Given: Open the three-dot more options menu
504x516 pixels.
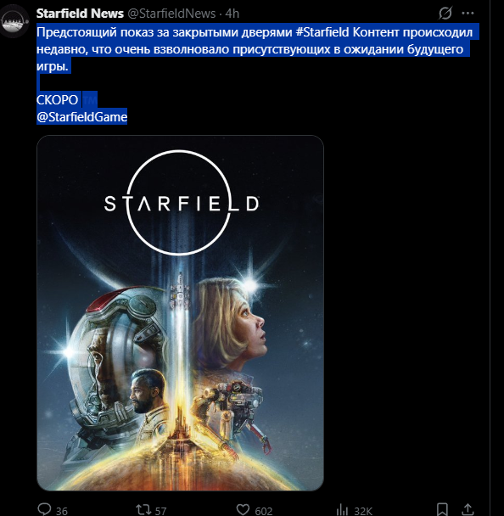Looking at the screenshot, I should pos(468,14).
